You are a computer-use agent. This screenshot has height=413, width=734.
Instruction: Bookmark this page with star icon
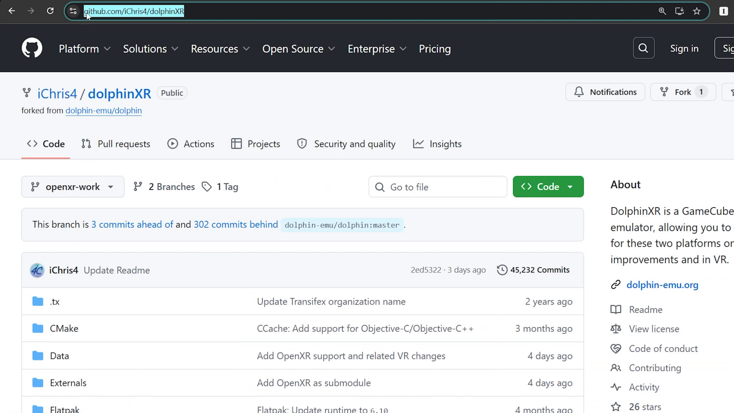[x=697, y=11]
